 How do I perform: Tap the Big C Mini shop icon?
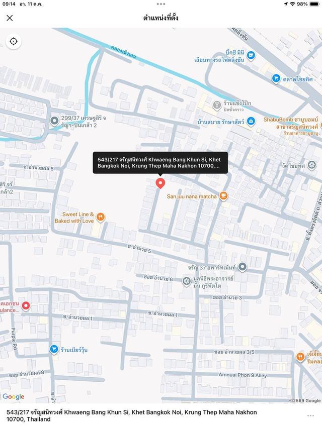point(251,56)
